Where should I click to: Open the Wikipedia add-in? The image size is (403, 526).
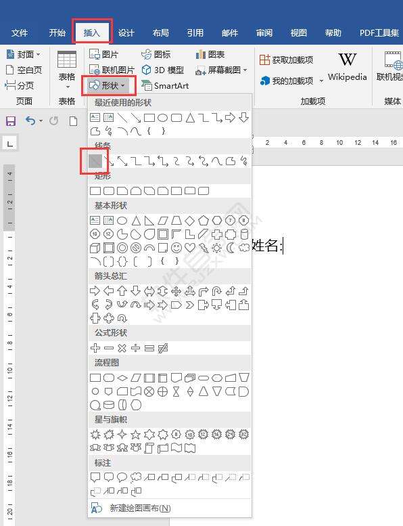[x=348, y=66]
